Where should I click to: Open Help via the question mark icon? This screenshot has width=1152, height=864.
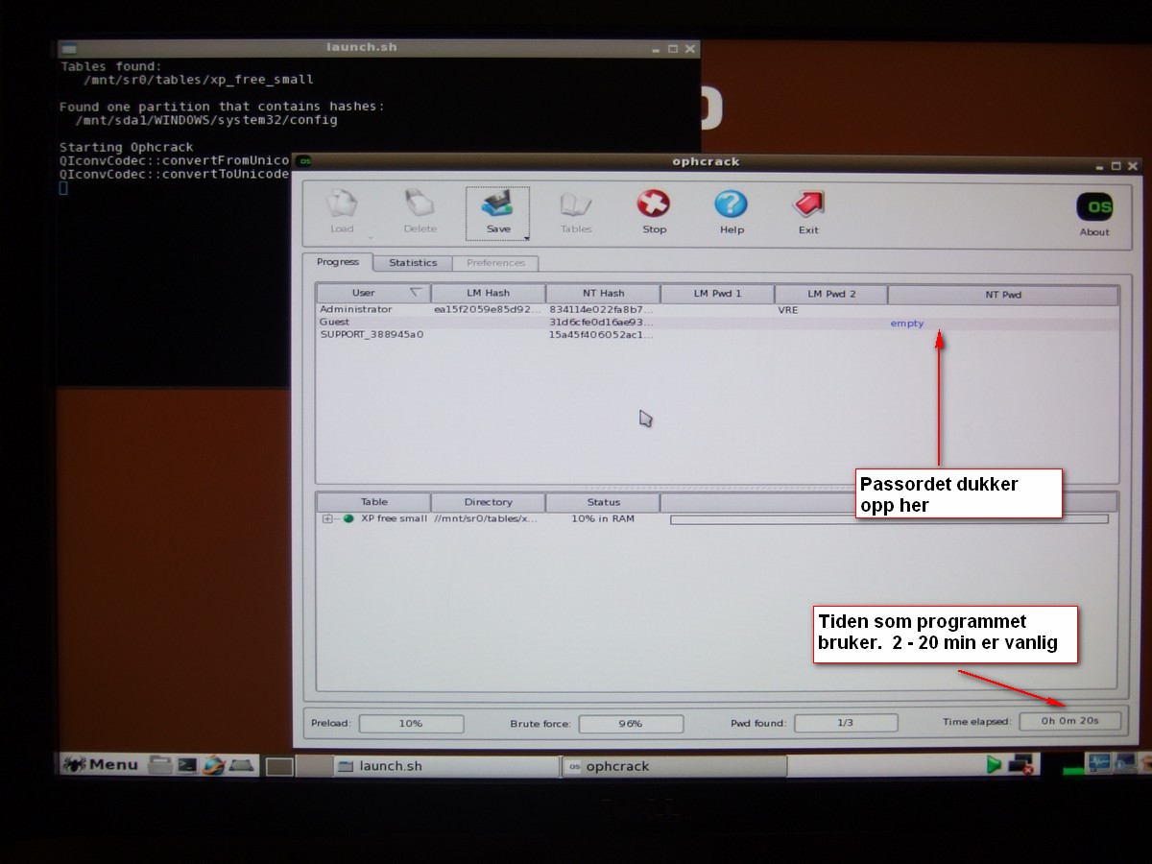731,204
